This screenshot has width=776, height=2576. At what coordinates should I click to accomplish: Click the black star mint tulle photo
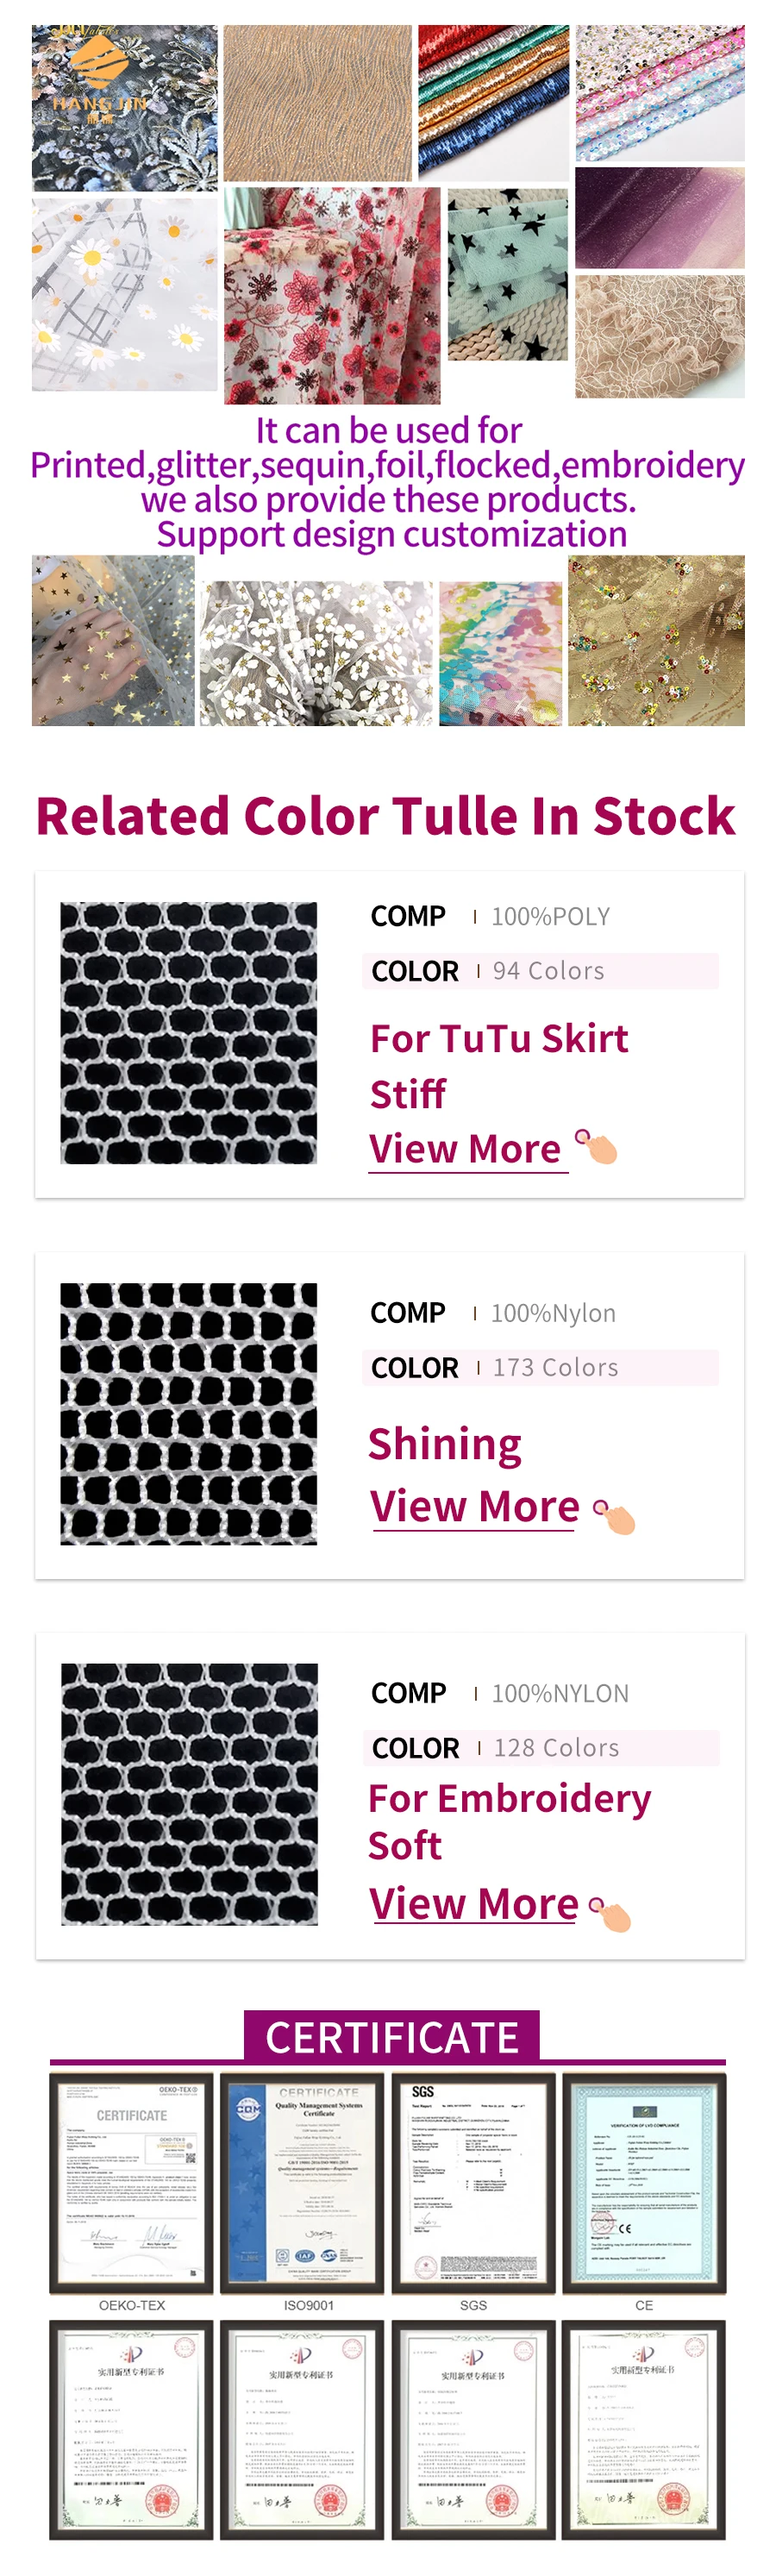(508, 274)
